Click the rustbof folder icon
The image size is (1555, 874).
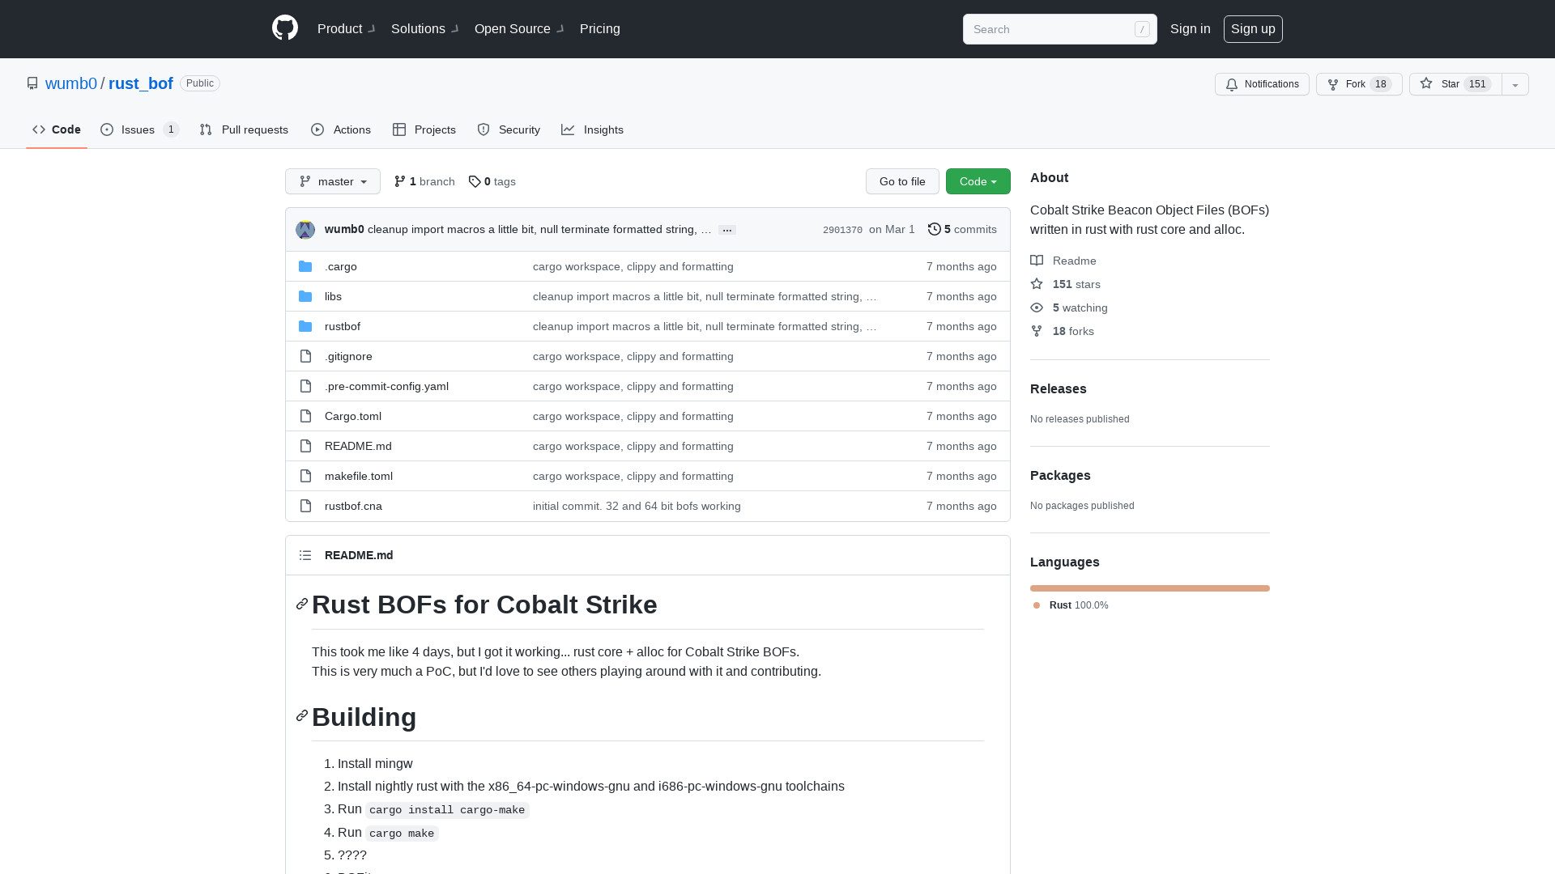(305, 326)
